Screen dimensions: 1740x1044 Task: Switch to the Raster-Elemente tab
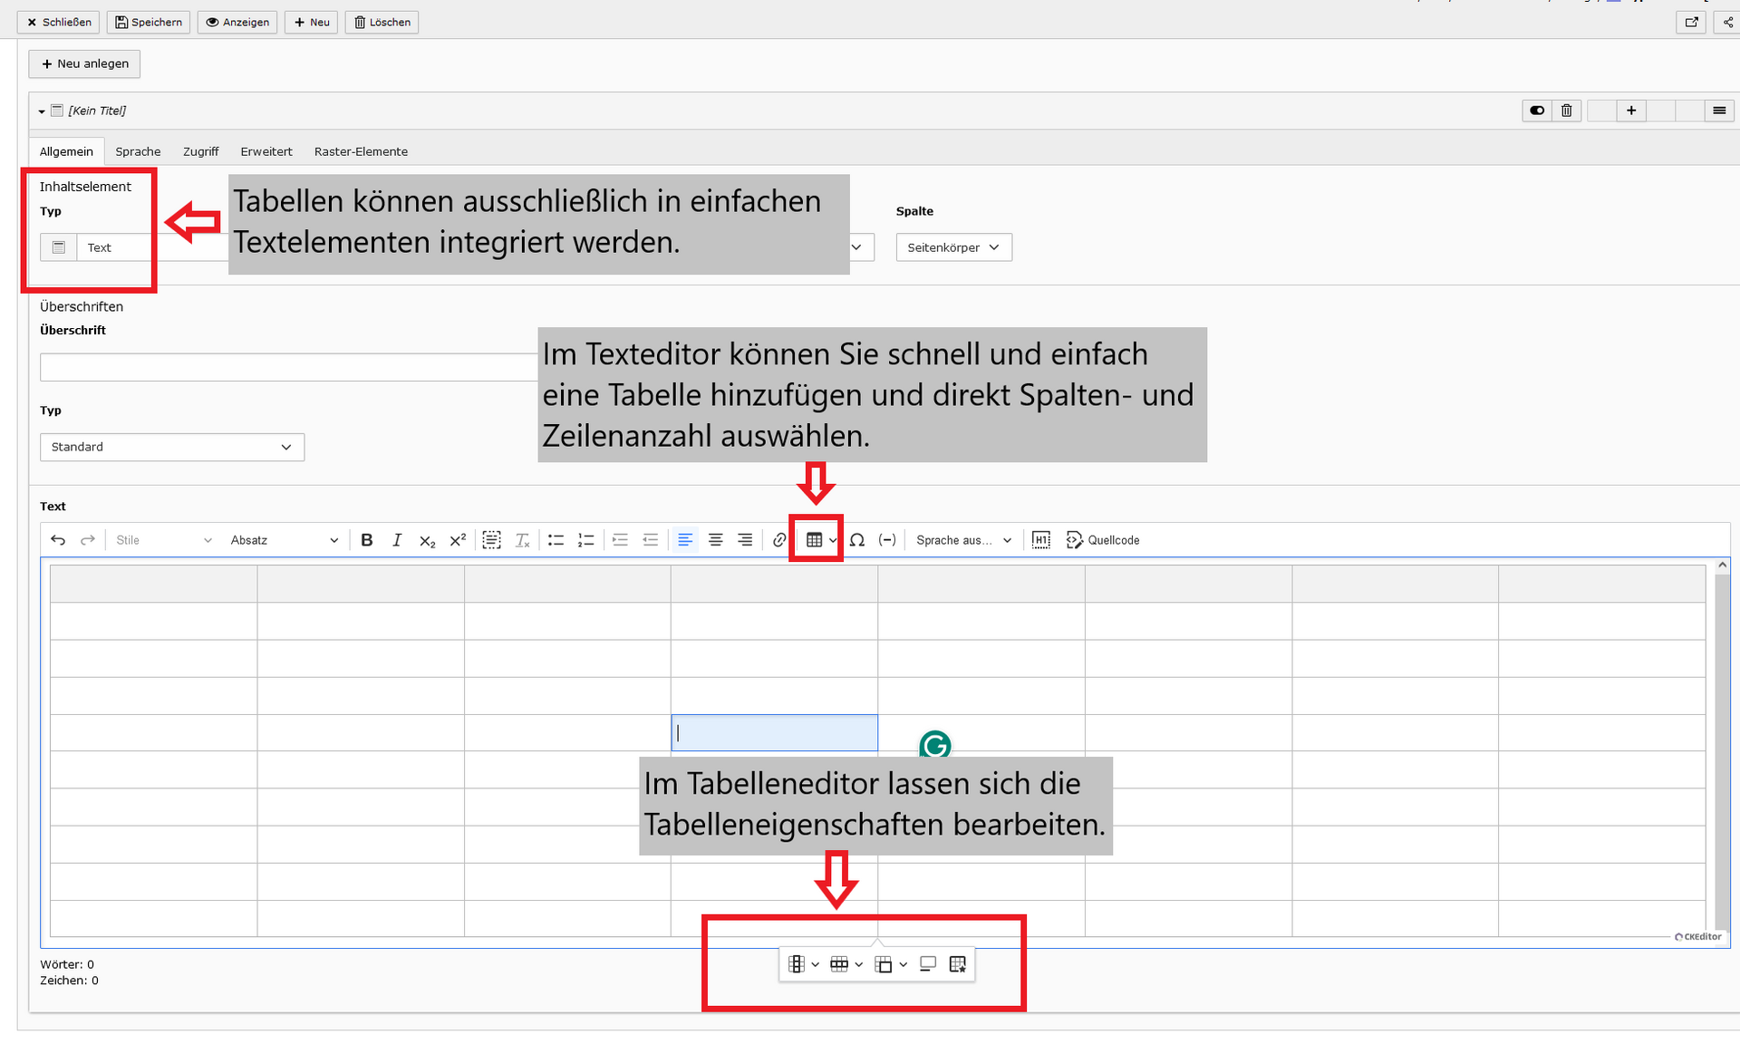pyautogui.click(x=361, y=151)
